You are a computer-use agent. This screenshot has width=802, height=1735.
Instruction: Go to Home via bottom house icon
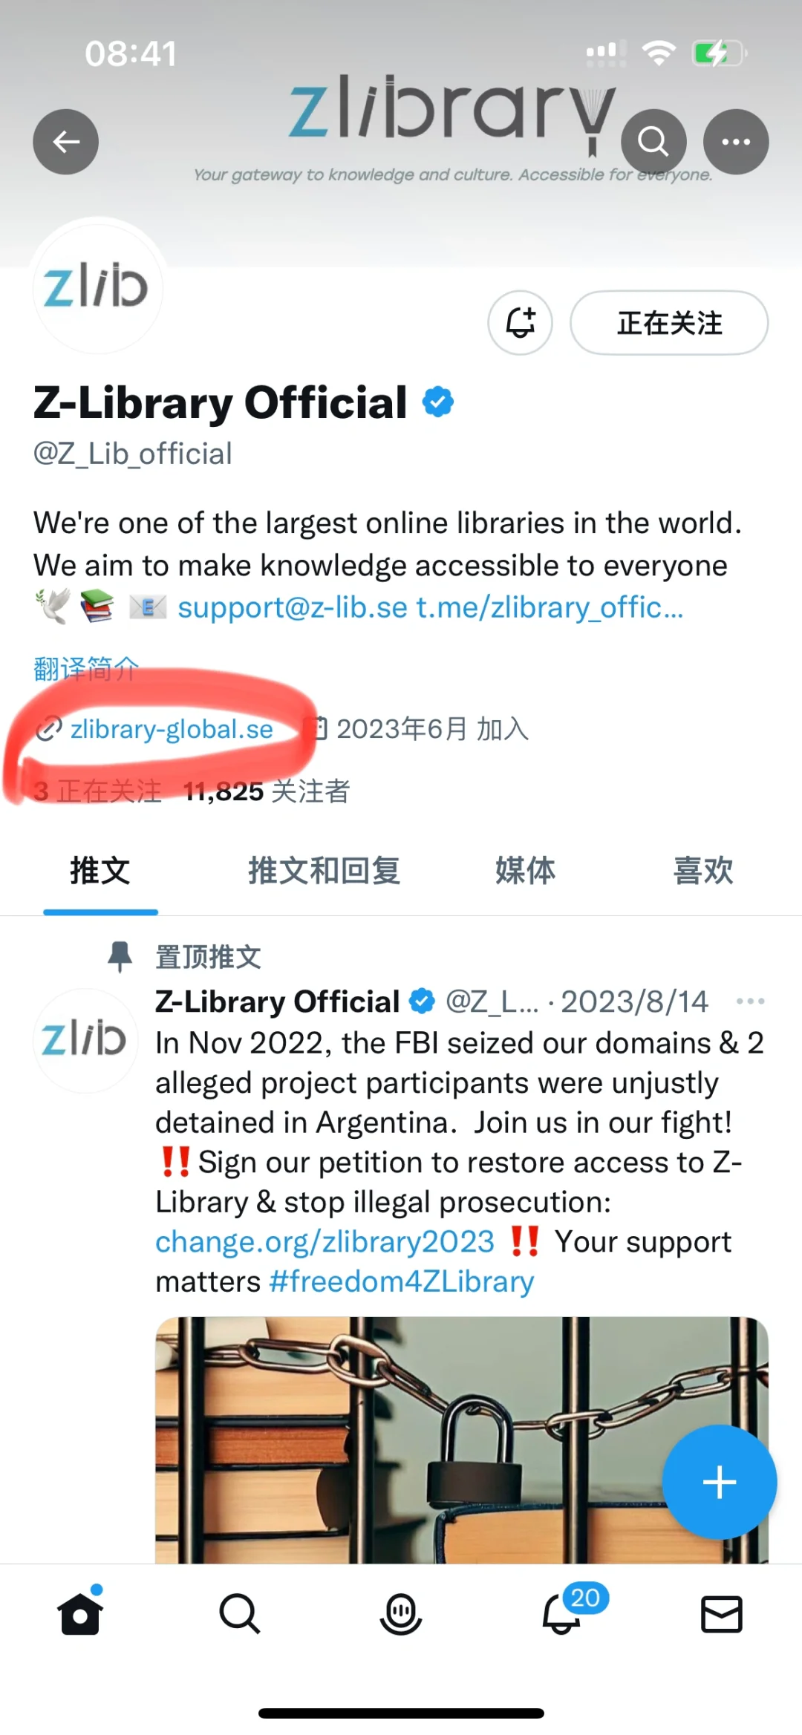pos(80,1613)
